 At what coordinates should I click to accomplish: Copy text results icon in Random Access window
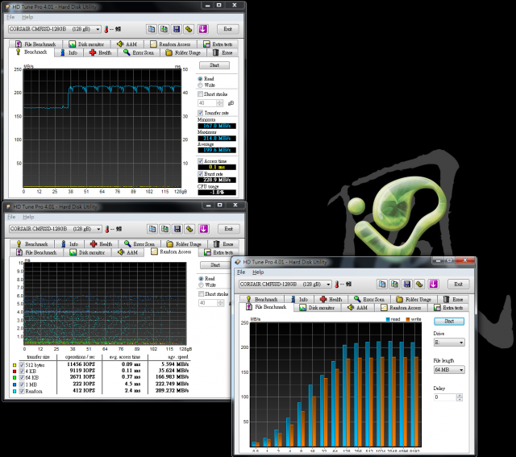152,229
